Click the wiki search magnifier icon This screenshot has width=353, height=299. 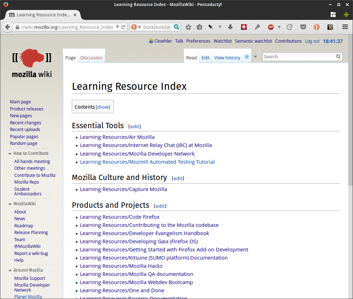click(x=338, y=56)
